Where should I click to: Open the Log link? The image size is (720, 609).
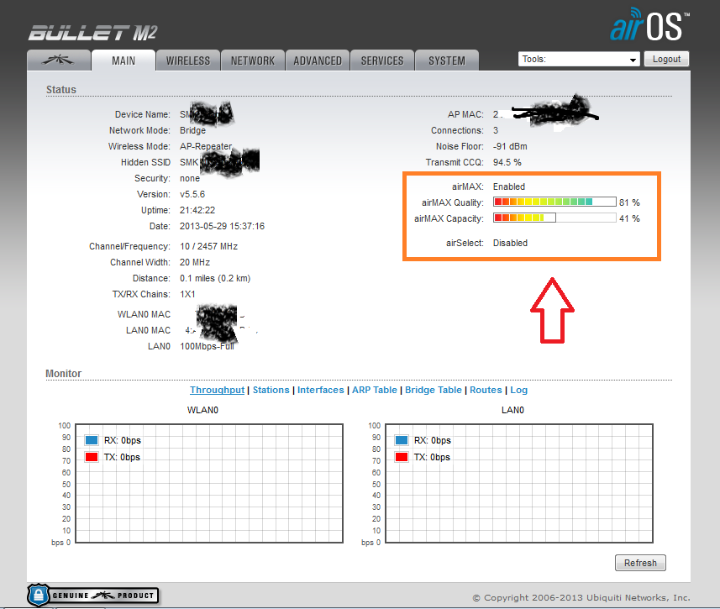pos(519,390)
